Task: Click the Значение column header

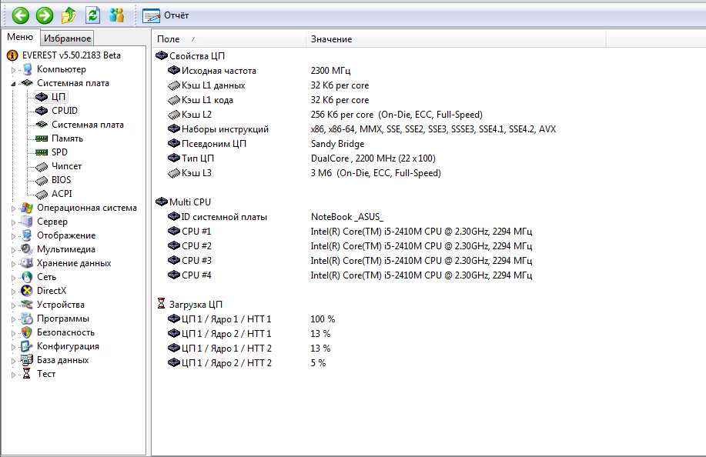Action: [x=331, y=38]
